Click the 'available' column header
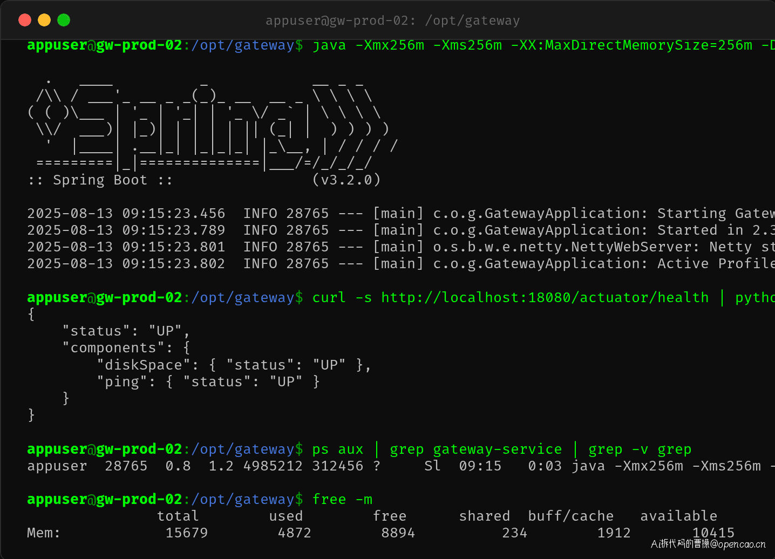This screenshot has width=775, height=559. [x=679, y=516]
